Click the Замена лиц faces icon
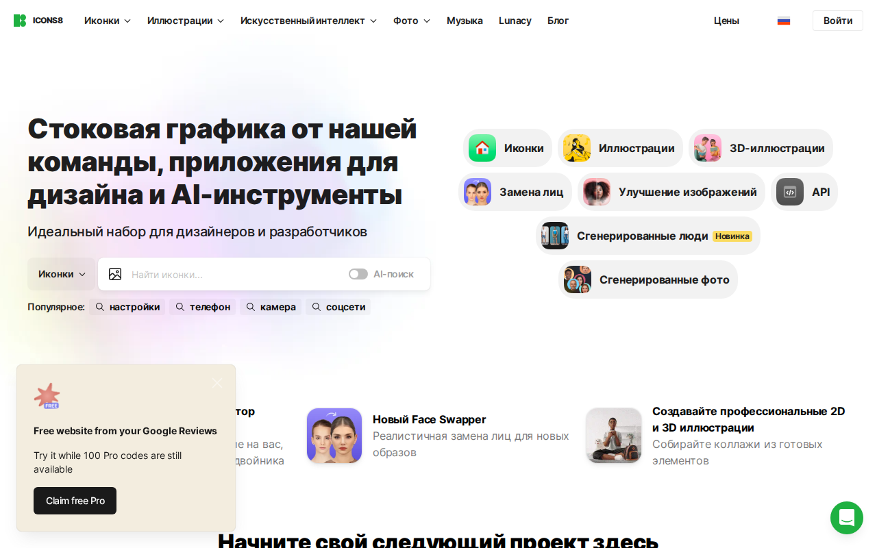The height and width of the screenshot is (548, 877). 478,192
